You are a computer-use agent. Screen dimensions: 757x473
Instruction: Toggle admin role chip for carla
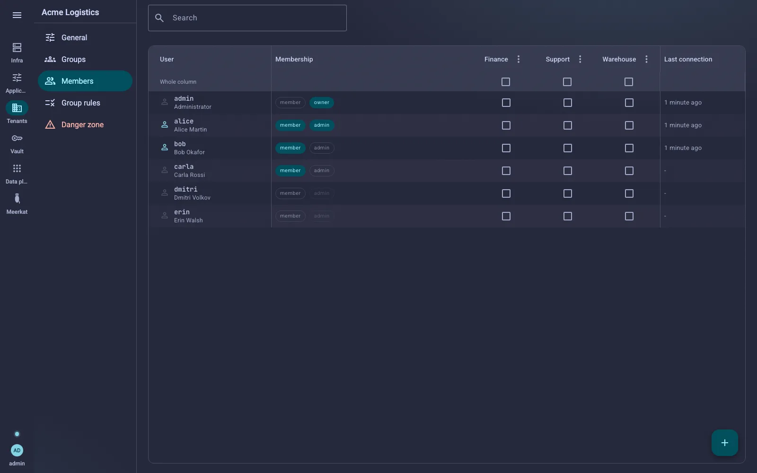coord(322,171)
